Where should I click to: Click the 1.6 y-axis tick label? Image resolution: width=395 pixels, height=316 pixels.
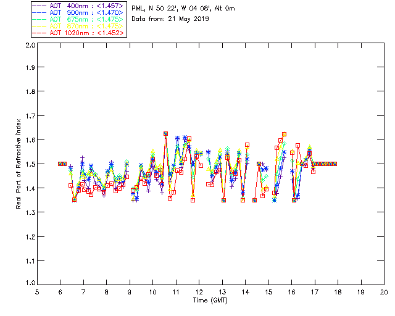30,140
